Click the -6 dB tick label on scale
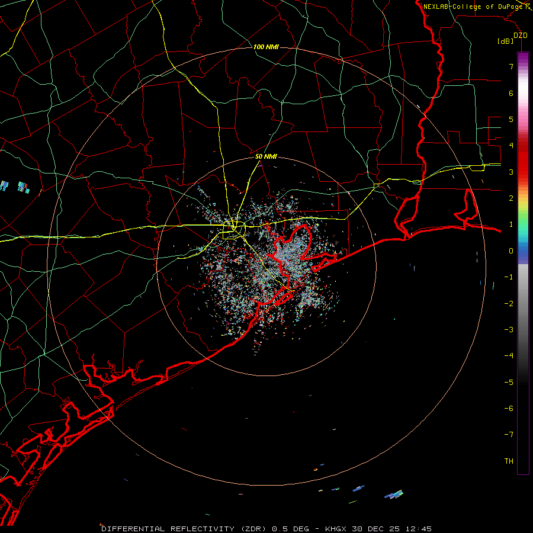 [x=509, y=409]
